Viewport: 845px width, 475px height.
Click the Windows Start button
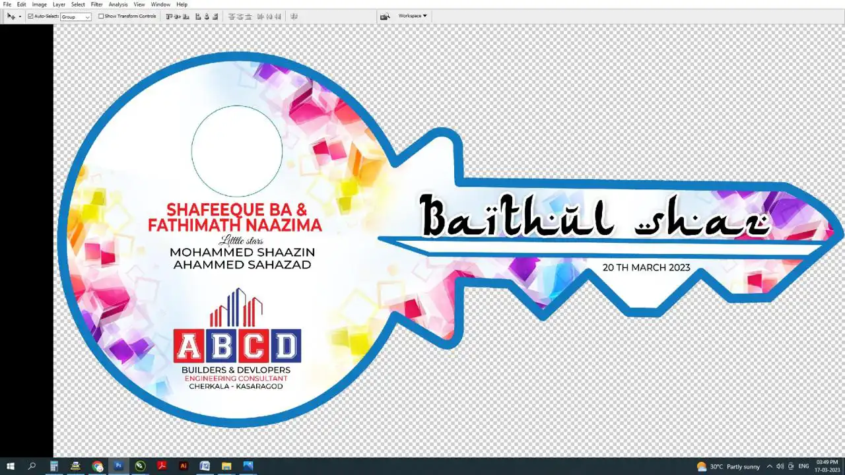11,466
